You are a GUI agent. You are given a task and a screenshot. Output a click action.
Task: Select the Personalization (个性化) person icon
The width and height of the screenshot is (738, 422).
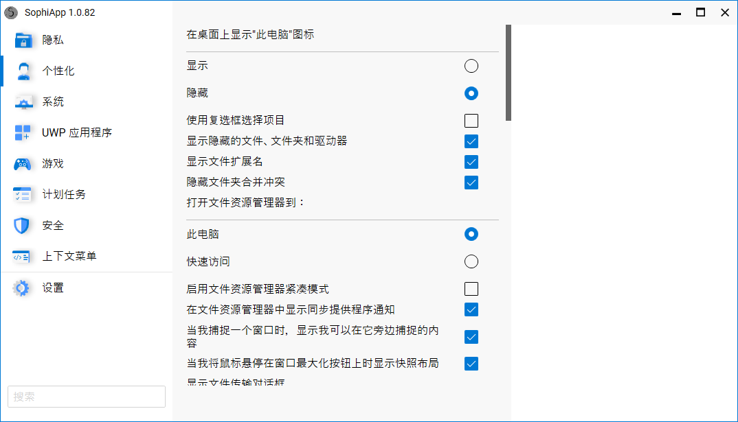23,71
